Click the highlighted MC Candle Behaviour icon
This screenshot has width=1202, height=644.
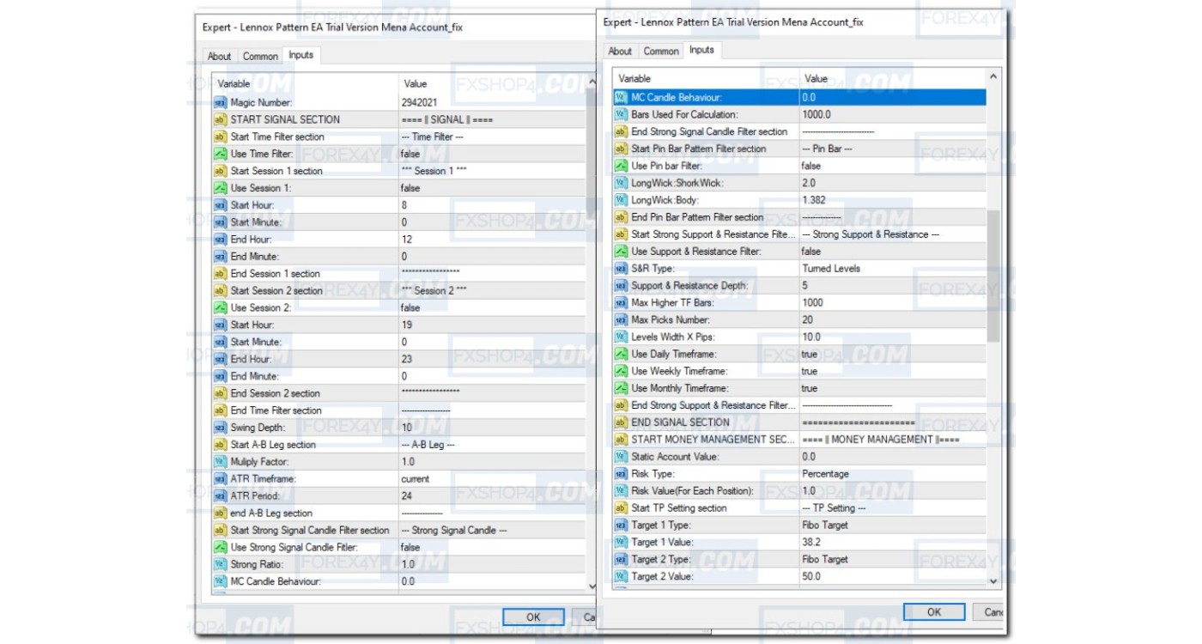(621, 97)
